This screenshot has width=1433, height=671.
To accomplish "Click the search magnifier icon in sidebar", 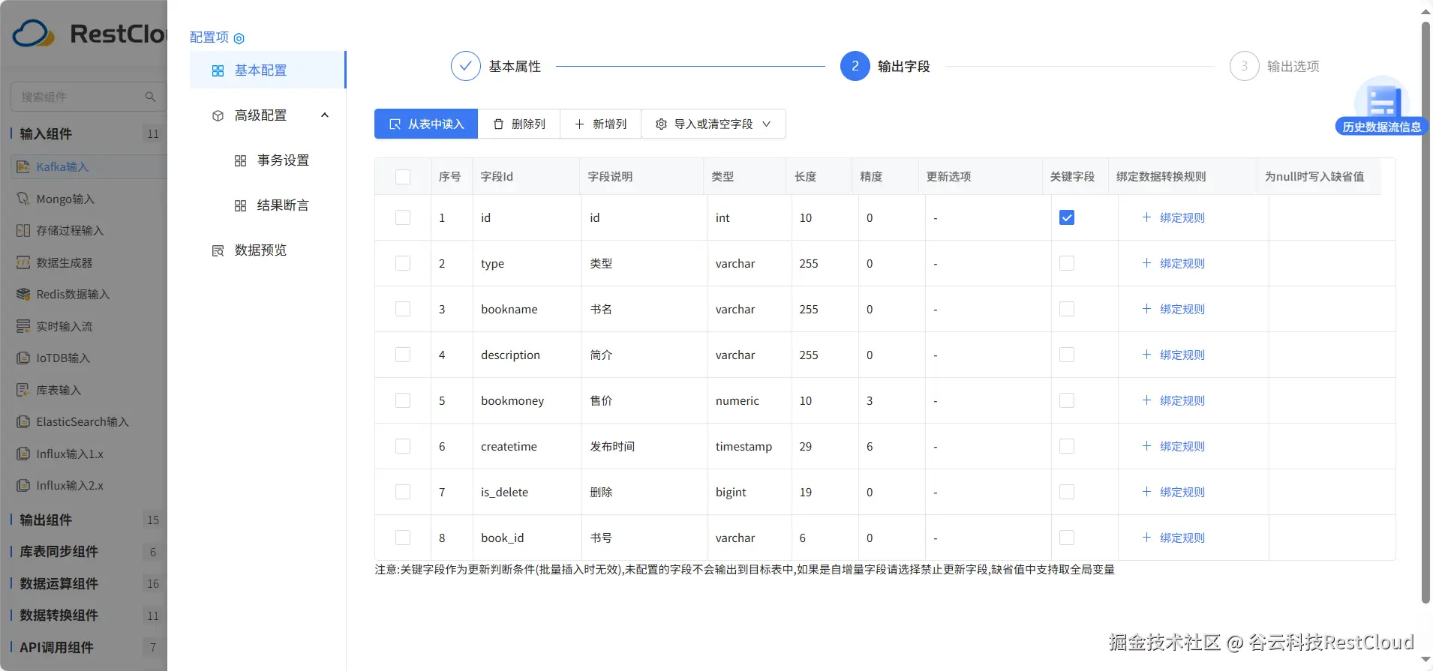I will pyautogui.click(x=150, y=97).
